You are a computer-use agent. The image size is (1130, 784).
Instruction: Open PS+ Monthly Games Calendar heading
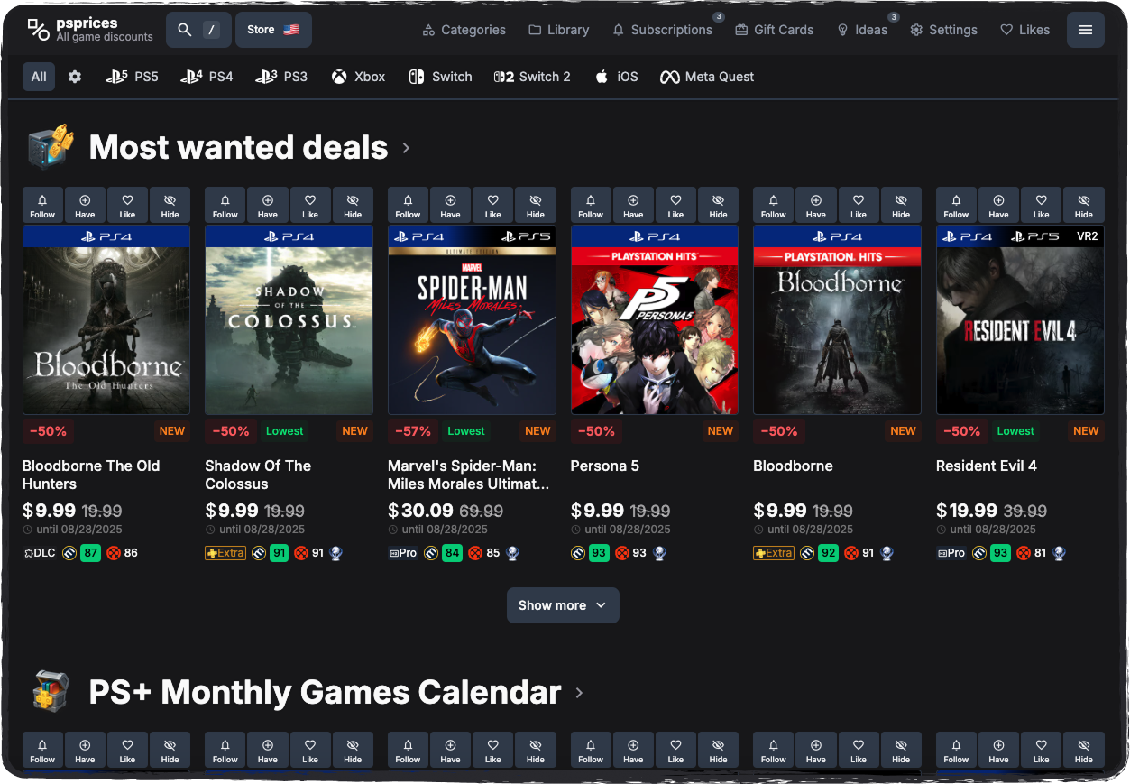[x=325, y=692]
